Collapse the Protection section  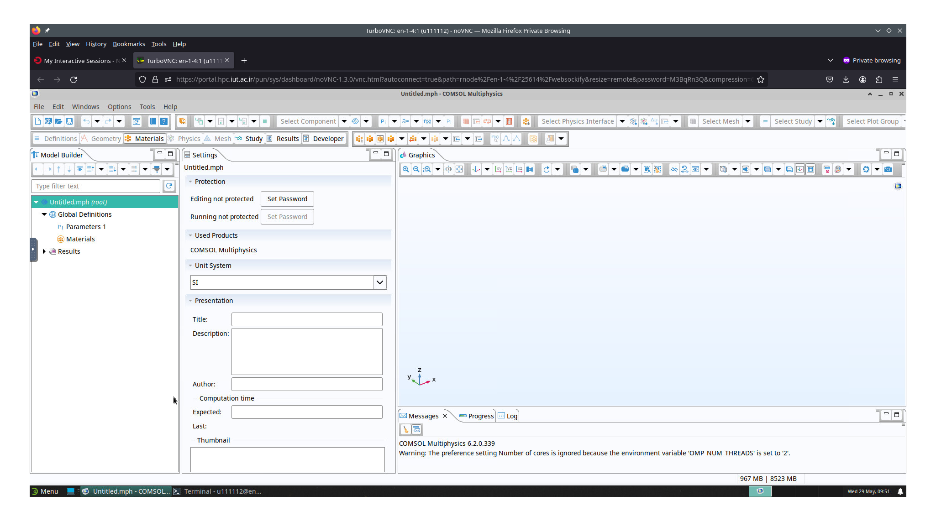coord(190,182)
